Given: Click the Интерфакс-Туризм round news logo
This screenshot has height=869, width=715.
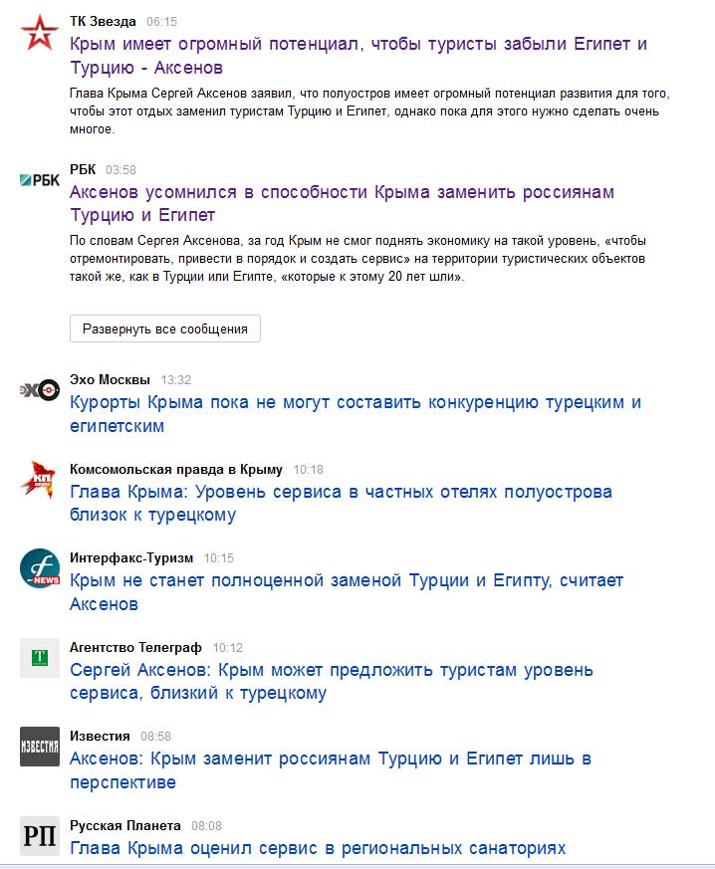Looking at the screenshot, I should click(x=40, y=568).
